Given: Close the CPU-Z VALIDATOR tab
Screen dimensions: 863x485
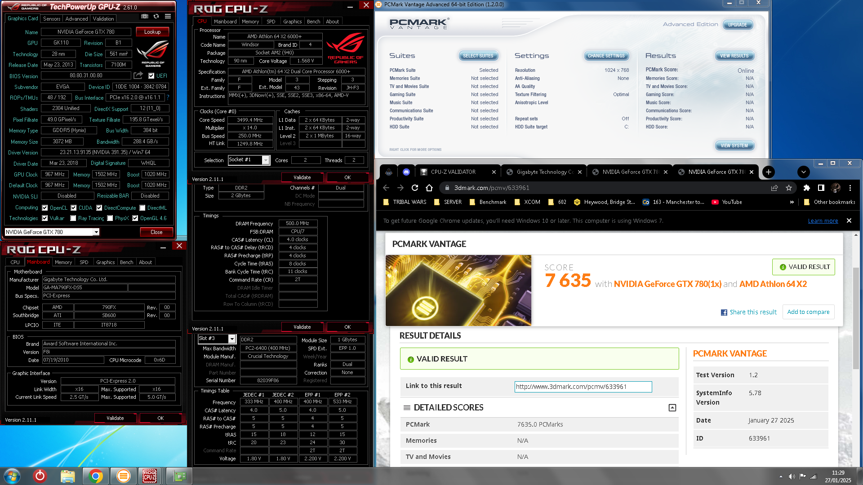Looking at the screenshot, I should pyautogui.click(x=494, y=172).
